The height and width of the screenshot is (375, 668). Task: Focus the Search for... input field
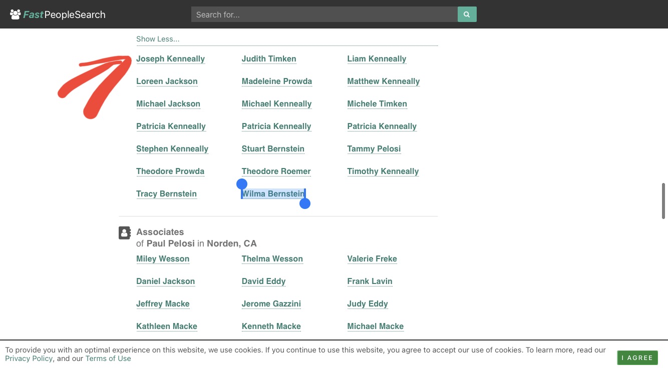coord(324,14)
